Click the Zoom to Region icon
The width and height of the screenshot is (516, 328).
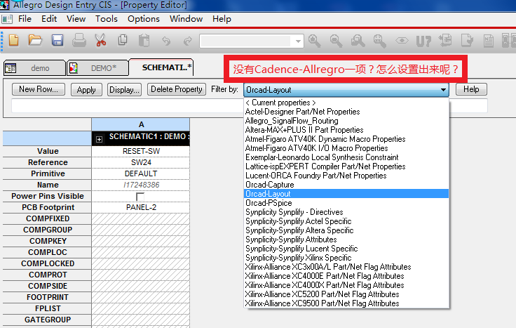coord(358,41)
